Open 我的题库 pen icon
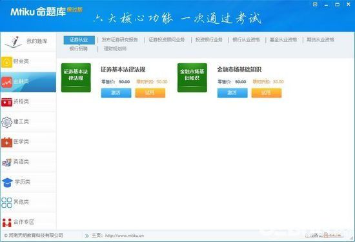Image resolution: width=355 pixels, height=242 pixels. 14,42
